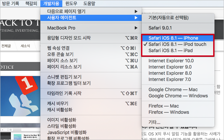
Task: Select 페이지 리소스 보기
Action: pyautogui.click(x=91, y=67)
